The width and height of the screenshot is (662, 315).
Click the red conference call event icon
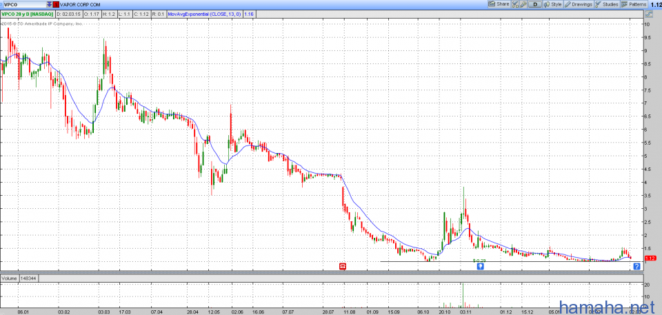(x=343, y=266)
